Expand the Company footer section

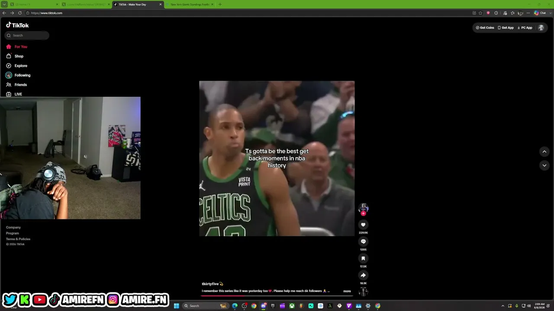(13, 227)
